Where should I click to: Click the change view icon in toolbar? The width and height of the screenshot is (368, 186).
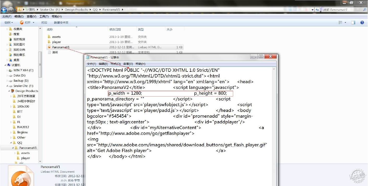tap(340, 23)
